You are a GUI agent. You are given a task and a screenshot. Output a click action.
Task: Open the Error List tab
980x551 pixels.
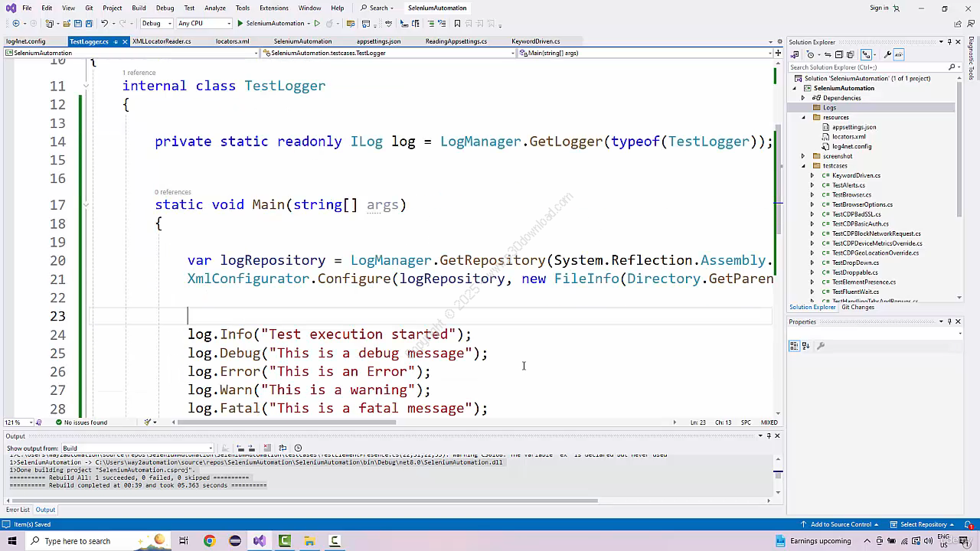tap(18, 510)
